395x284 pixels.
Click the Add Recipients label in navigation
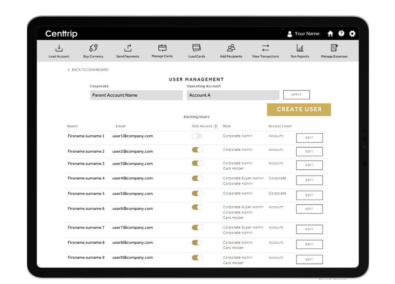coord(231,56)
